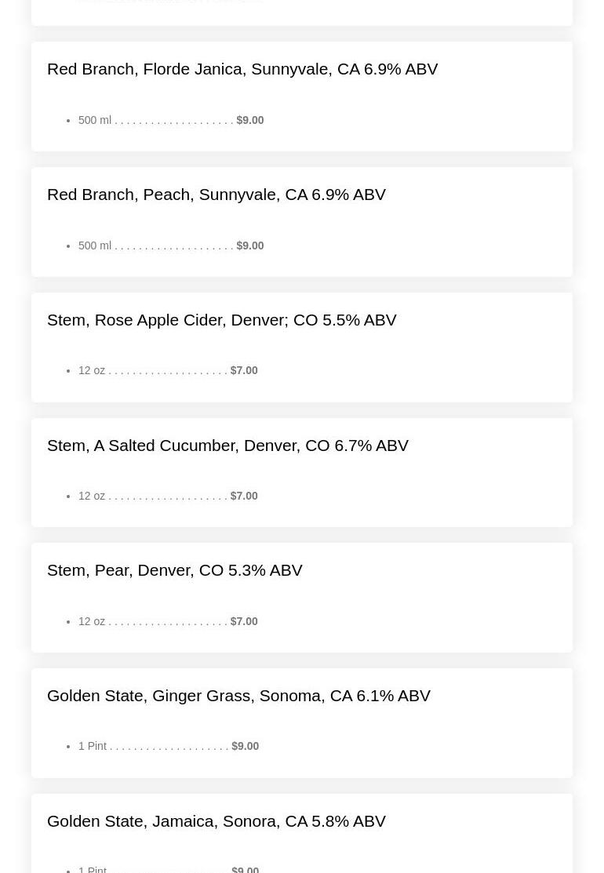Viewport: 604px width, 873px height.
Task: Click Florde Janica $9.00 price
Action: (x=250, y=120)
